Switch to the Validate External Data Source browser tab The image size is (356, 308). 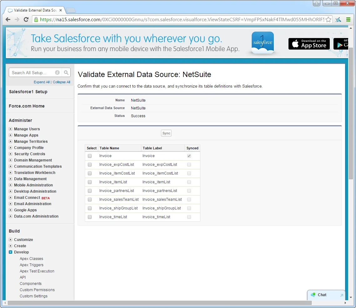[33, 10]
